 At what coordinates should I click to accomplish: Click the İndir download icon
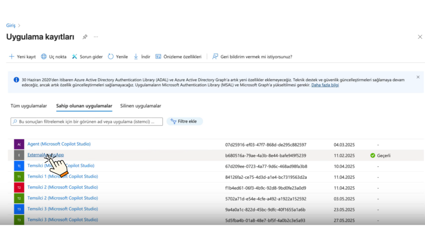[135, 56]
